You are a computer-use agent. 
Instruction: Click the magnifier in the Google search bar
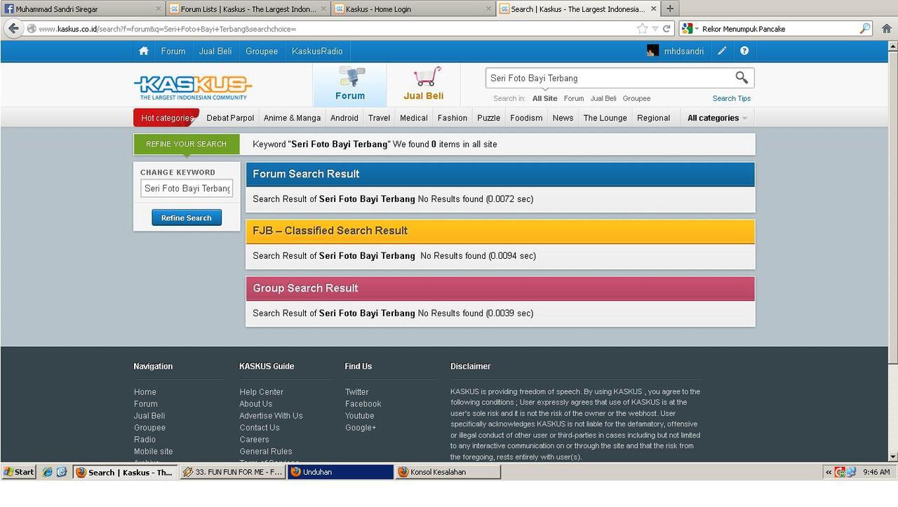click(865, 29)
